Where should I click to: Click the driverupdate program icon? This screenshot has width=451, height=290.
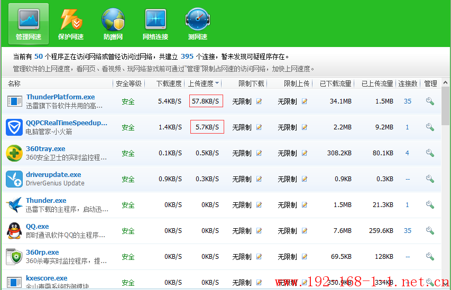(x=14, y=179)
